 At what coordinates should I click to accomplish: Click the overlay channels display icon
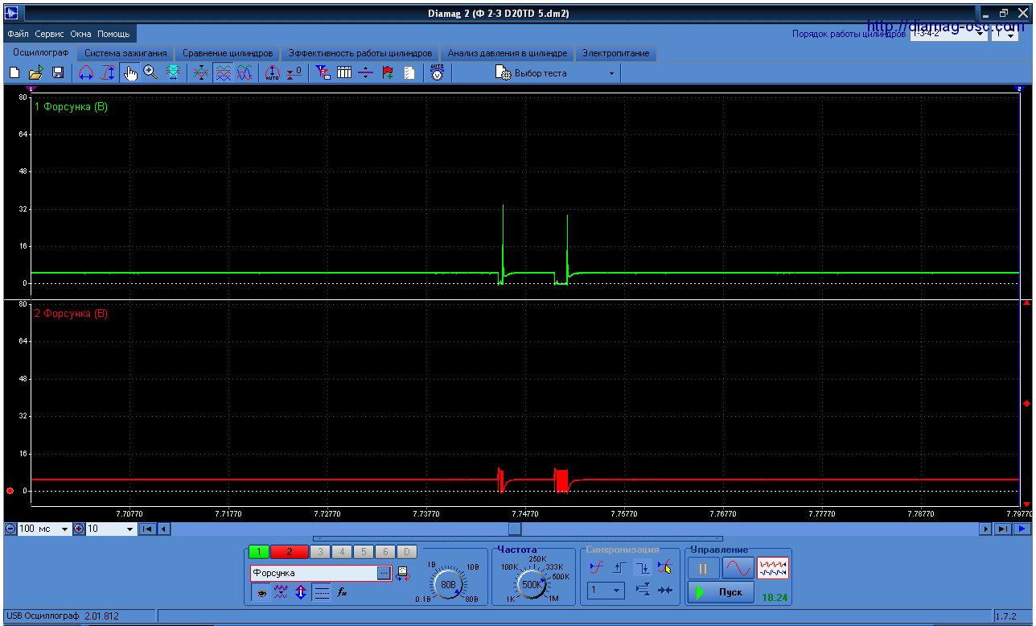[202, 73]
